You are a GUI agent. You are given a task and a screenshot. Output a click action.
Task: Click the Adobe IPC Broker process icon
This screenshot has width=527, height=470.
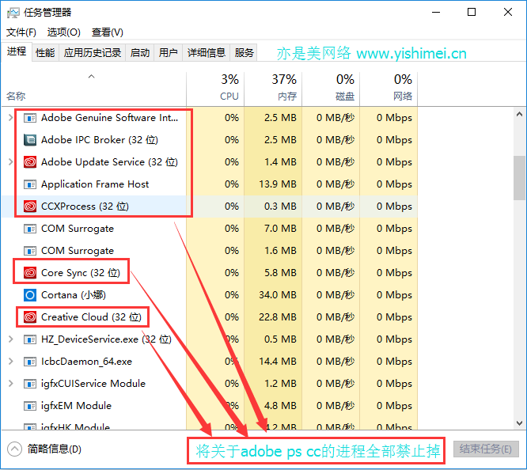coord(30,140)
